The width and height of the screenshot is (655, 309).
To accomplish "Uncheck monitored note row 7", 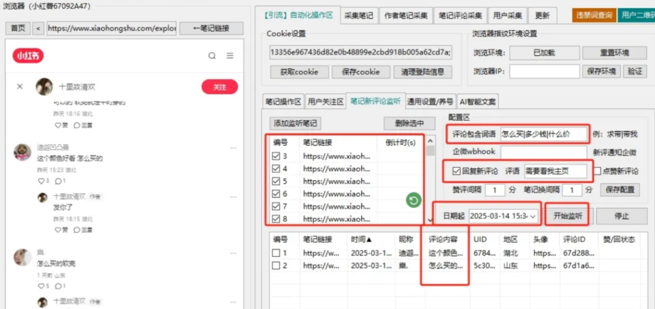I will [276, 206].
